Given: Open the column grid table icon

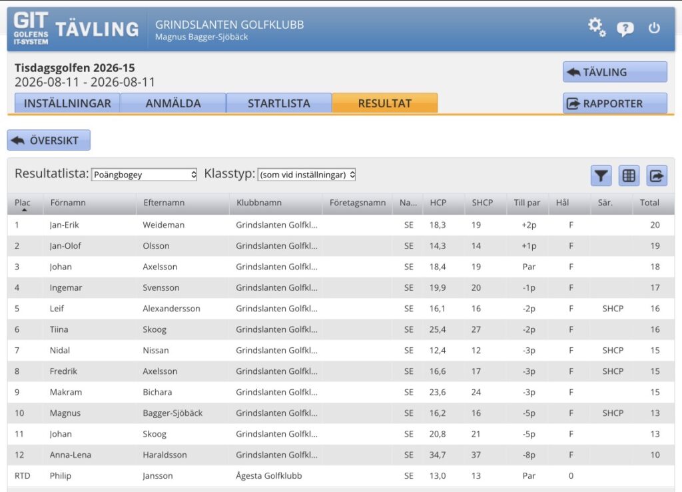Looking at the screenshot, I should tap(629, 176).
